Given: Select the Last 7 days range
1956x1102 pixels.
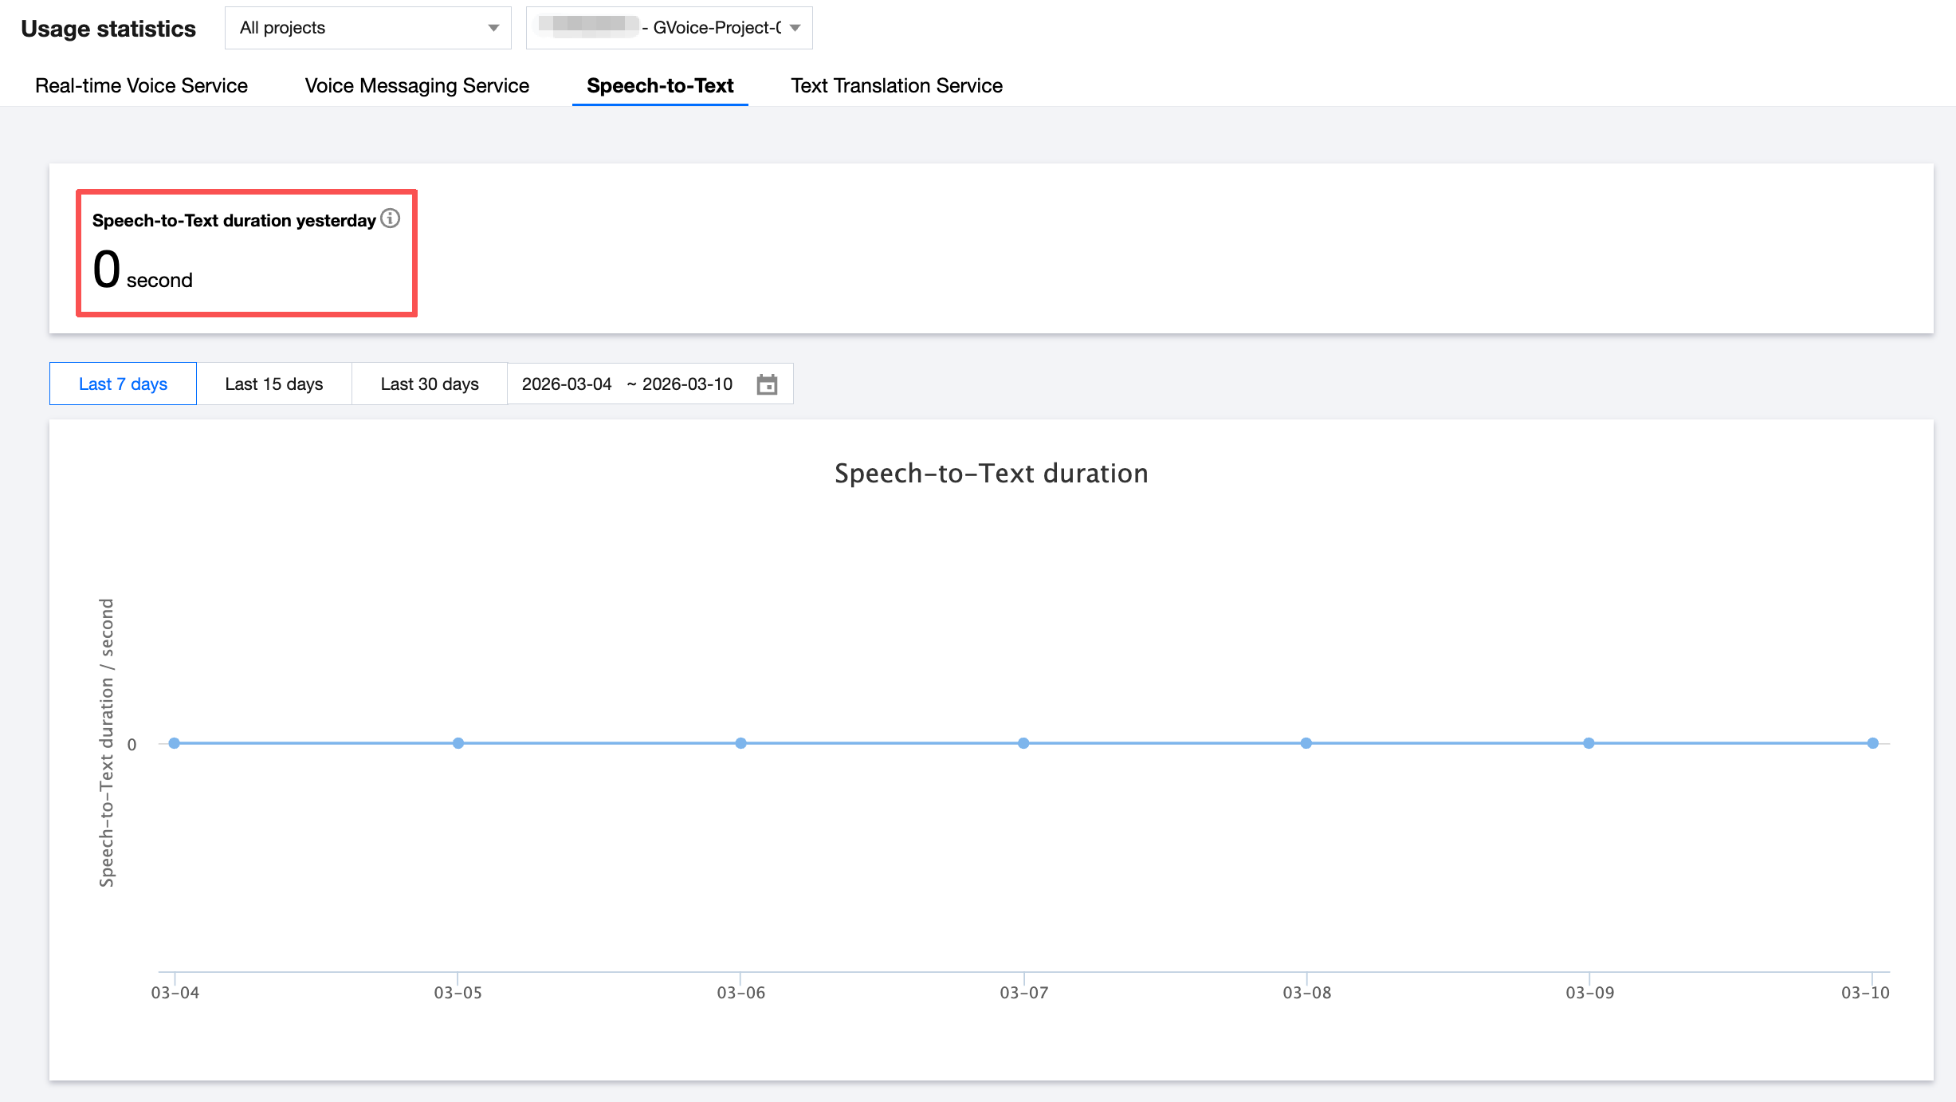Looking at the screenshot, I should point(123,384).
